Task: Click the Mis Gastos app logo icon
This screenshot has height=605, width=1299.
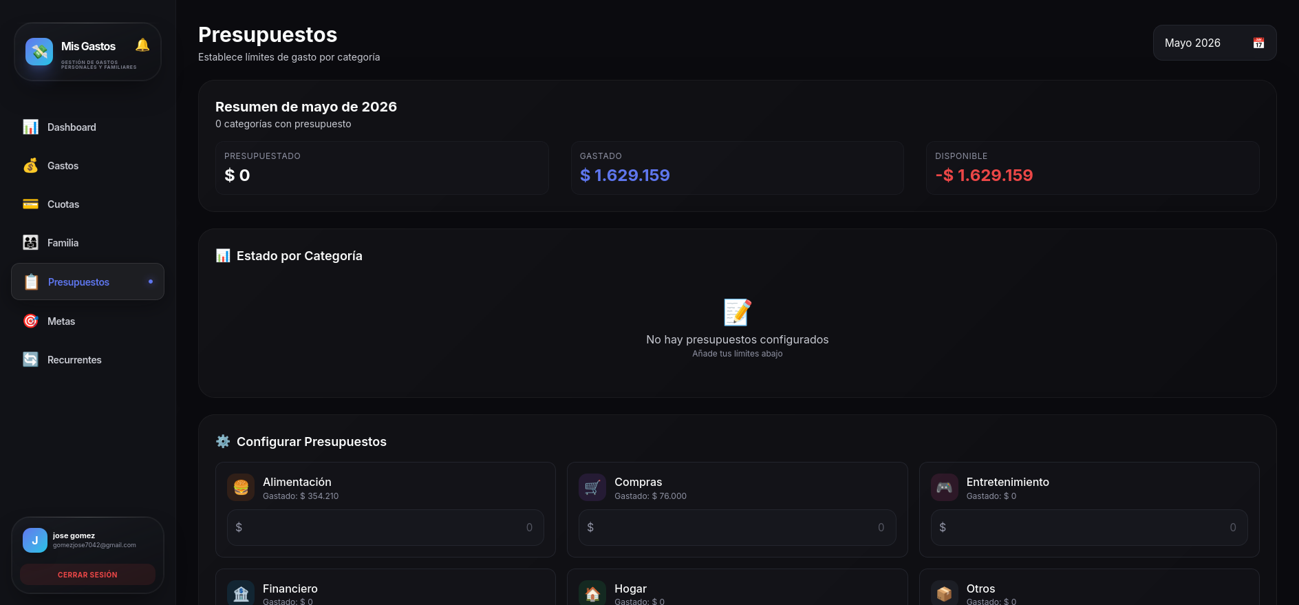Action: 39,52
